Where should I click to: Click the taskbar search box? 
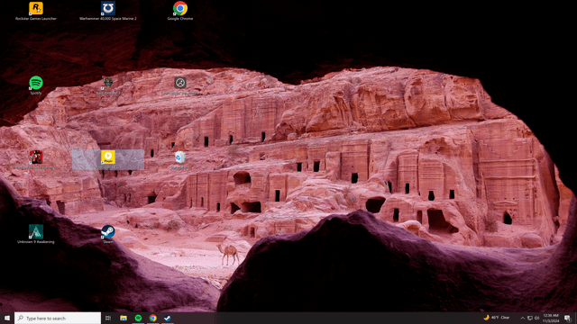click(x=58, y=318)
